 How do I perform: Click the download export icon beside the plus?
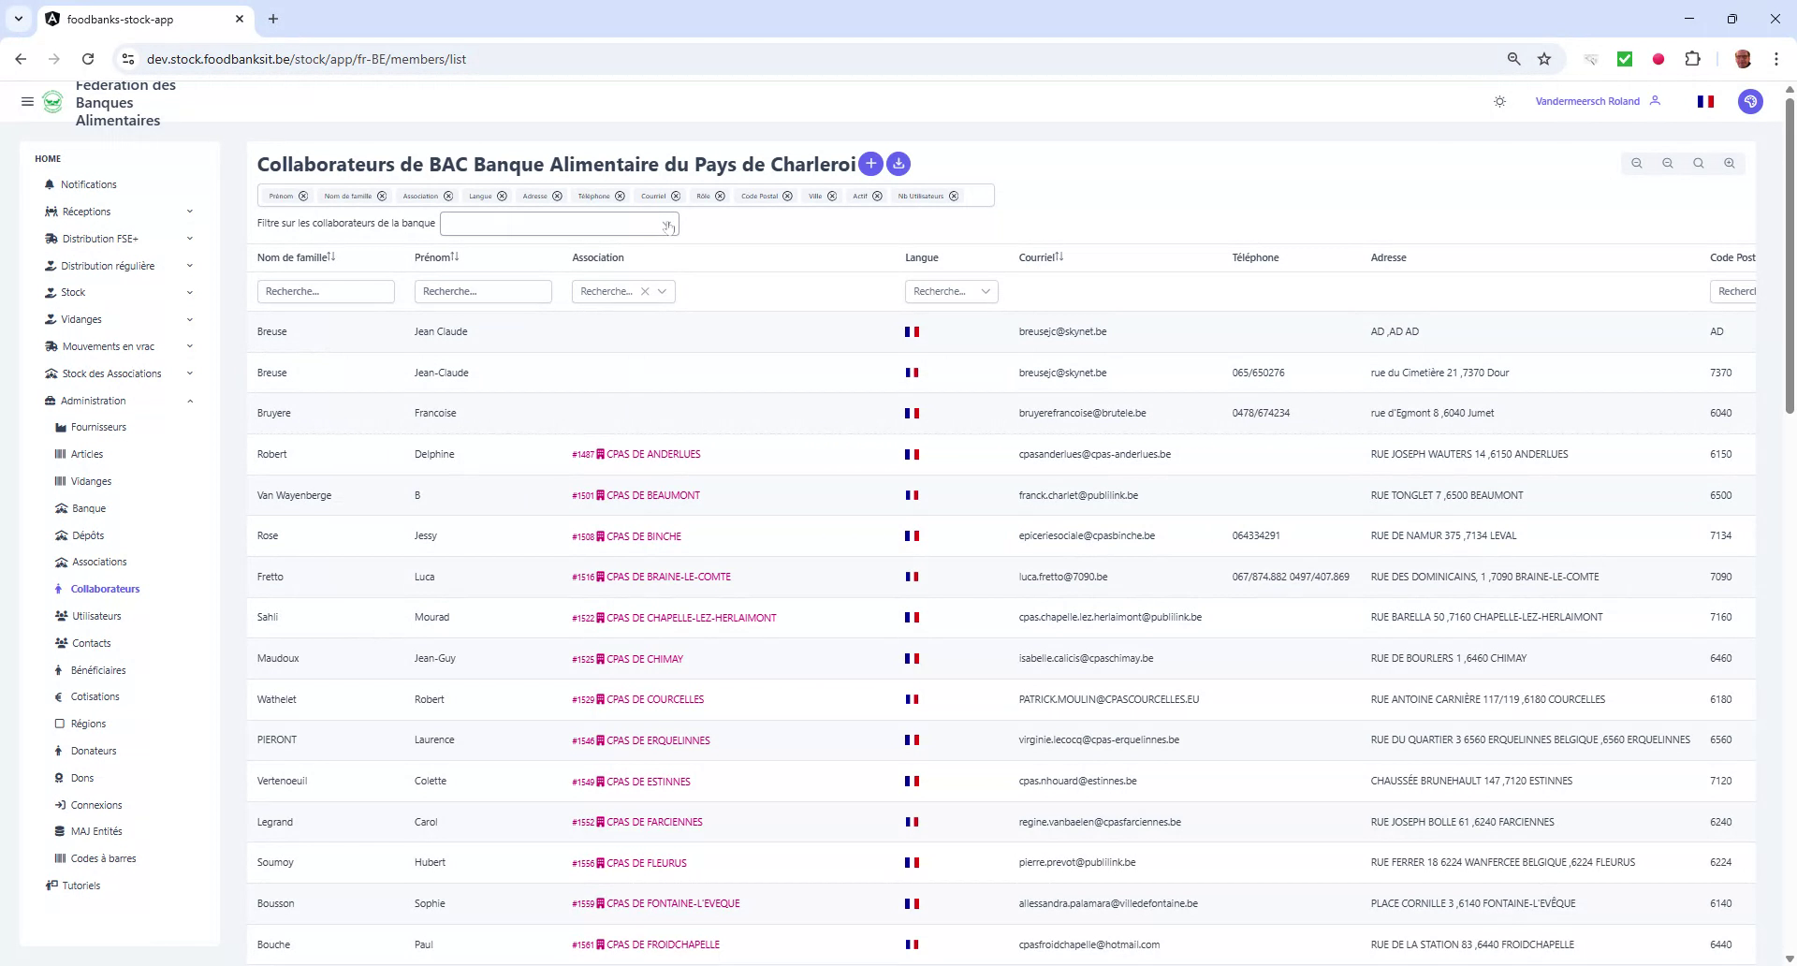coord(898,164)
